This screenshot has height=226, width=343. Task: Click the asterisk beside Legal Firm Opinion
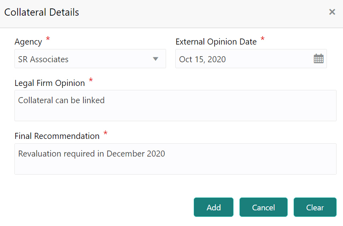point(91,81)
